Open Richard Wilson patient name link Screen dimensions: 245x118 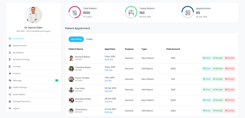(83, 57)
